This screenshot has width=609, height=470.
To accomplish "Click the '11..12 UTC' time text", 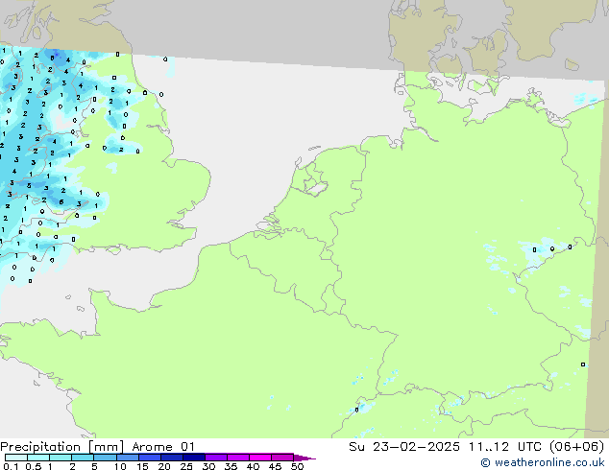I will (504, 447).
